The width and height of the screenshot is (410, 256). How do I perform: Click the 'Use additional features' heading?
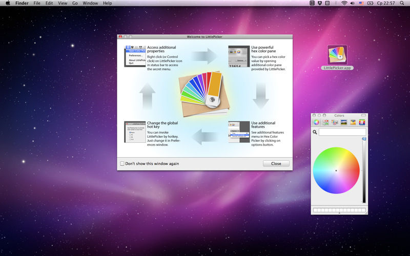coord(263,124)
